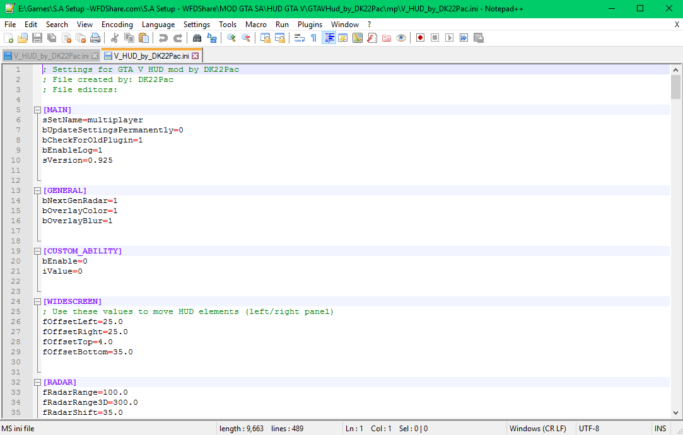Screen dimensions: 683x435
Task: Click the line 'bNextGenRadar=1'
Action: [79, 200]
